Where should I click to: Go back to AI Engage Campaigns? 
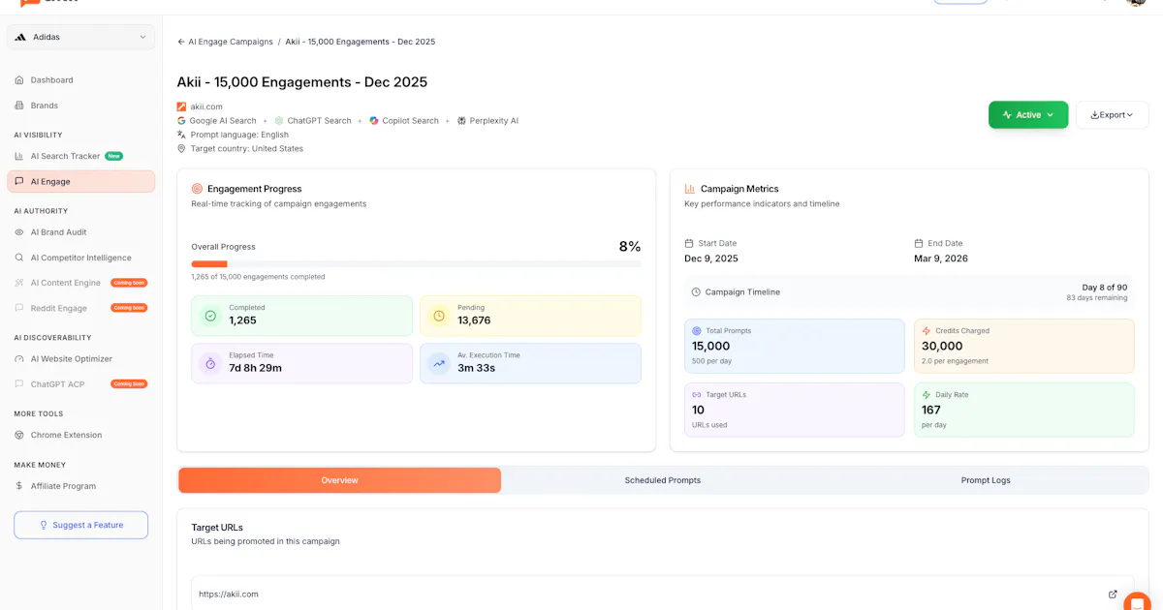click(224, 42)
